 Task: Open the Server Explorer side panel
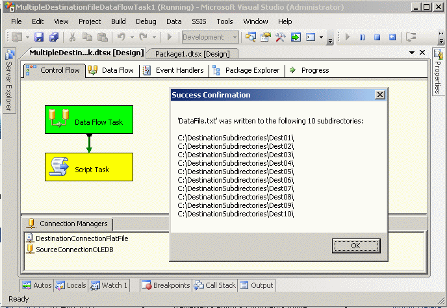click(x=9, y=81)
